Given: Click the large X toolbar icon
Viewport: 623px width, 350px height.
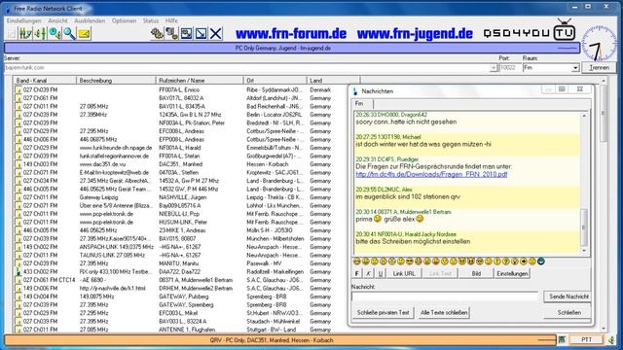Looking at the screenshot, I should [x=216, y=34].
